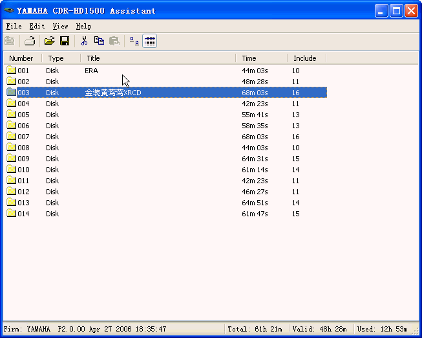The width and height of the screenshot is (422, 338).
Task: Switch to small icons view
Action: pos(134,41)
